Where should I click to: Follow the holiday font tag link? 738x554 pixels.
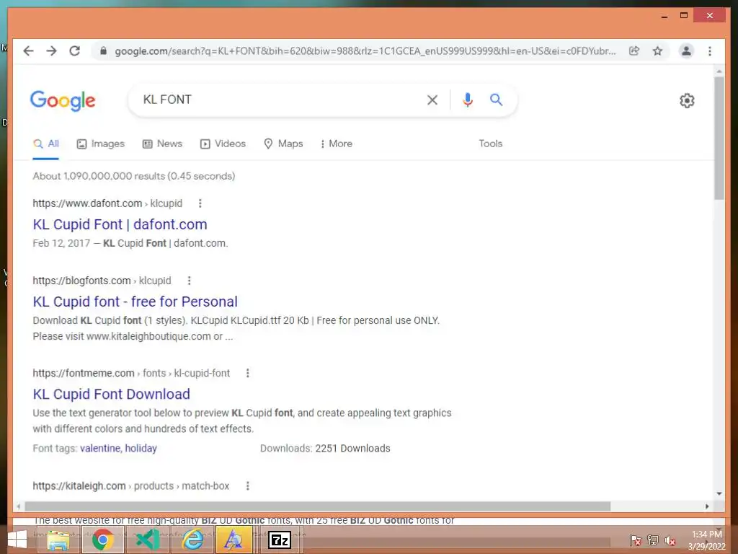click(141, 449)
